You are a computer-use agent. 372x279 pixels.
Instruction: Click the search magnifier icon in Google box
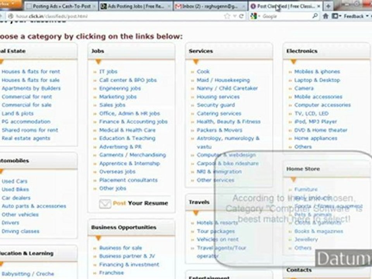[x=315, y=16]
